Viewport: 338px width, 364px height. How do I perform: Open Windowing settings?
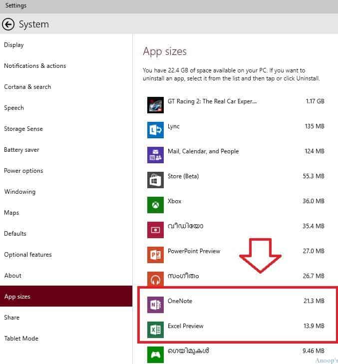coord(66,192)
